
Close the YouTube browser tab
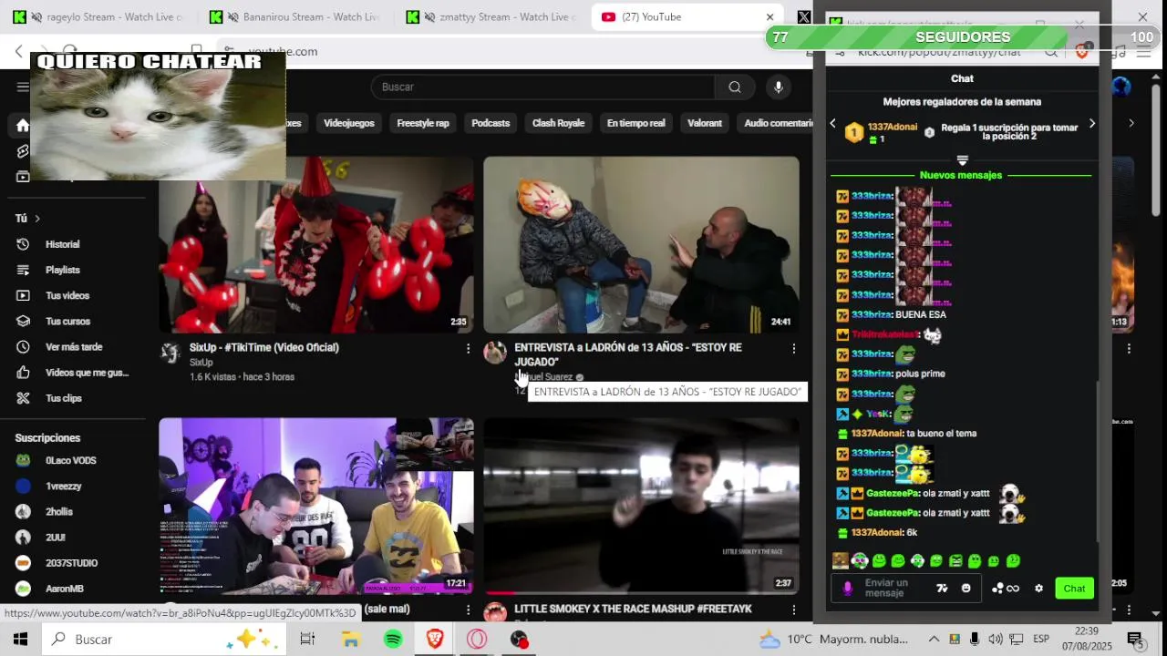[769, 16]
